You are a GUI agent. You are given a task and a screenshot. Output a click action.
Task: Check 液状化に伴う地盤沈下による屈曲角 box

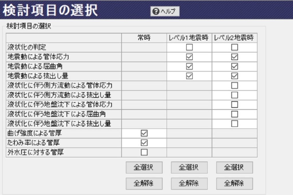click(235, 114)
